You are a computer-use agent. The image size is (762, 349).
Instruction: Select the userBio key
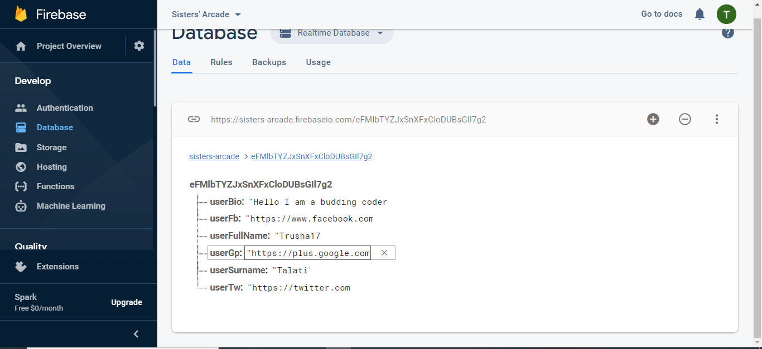[227, 201]
